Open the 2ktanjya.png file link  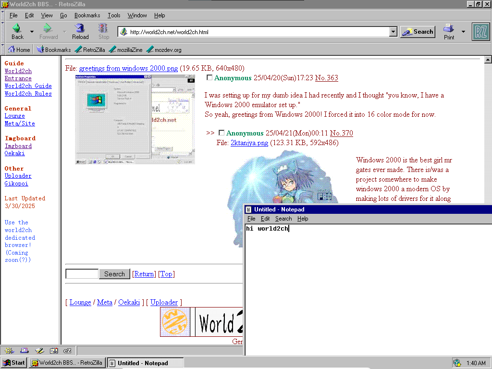[249, 143]
